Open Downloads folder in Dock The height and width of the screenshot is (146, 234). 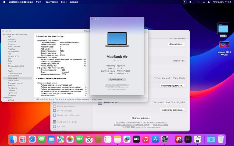pos(211,139)
